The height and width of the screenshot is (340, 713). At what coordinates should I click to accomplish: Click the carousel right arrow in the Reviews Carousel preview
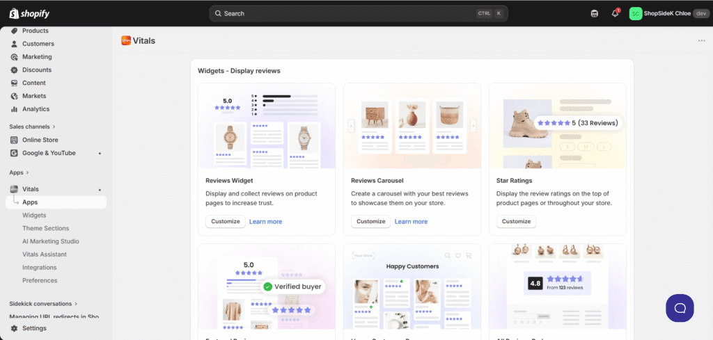(x=473, y=125)
